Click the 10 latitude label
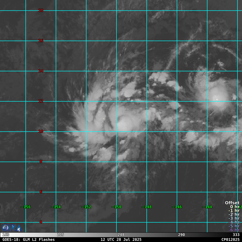Screen dimensions: 242x242 [41, 131]
